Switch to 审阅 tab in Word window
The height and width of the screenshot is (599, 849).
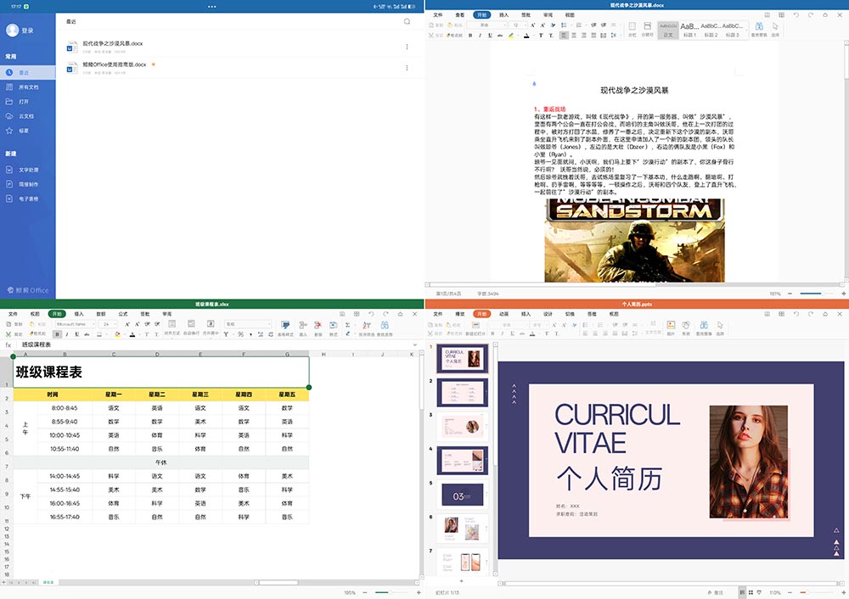click(548, 14)
